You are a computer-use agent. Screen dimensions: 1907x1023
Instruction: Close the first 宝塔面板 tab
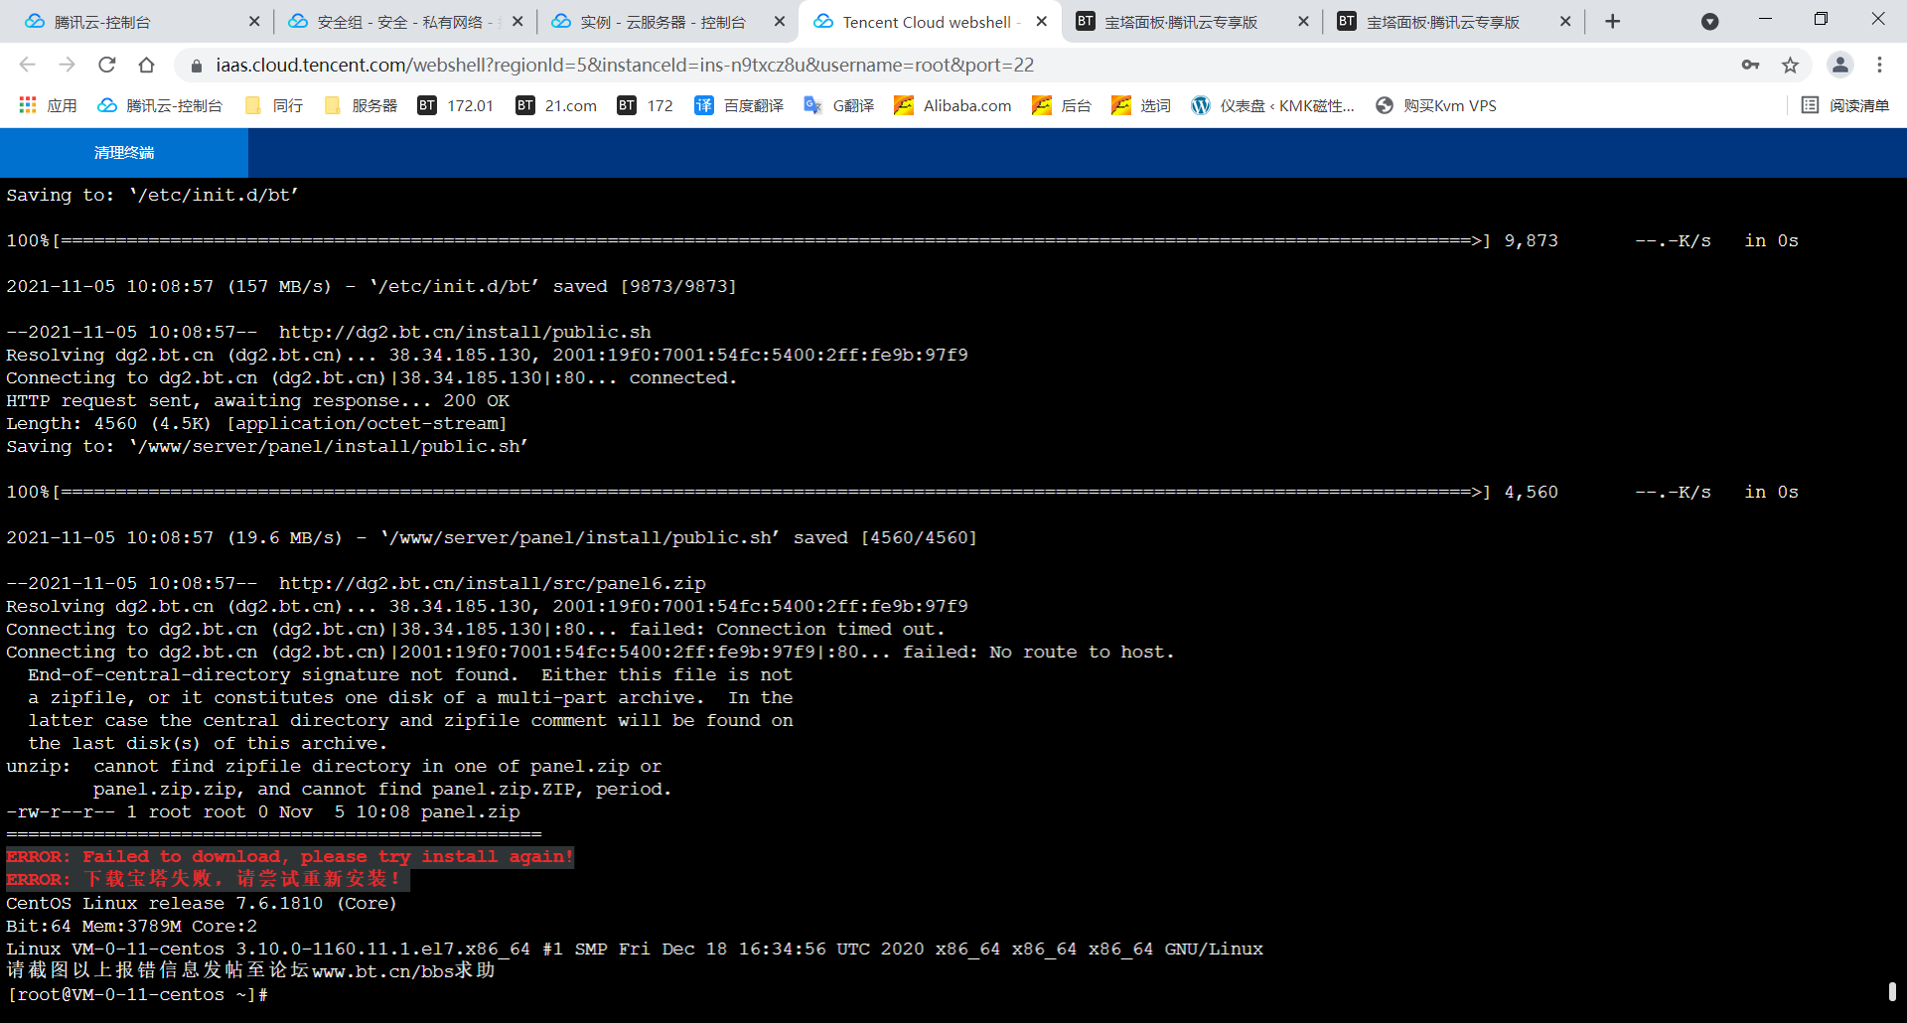point(1303,22)
